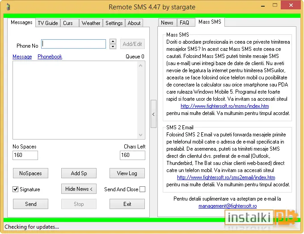Click the Exit button
The height and width of the screenshot is (234, 304).
point(127,204)
